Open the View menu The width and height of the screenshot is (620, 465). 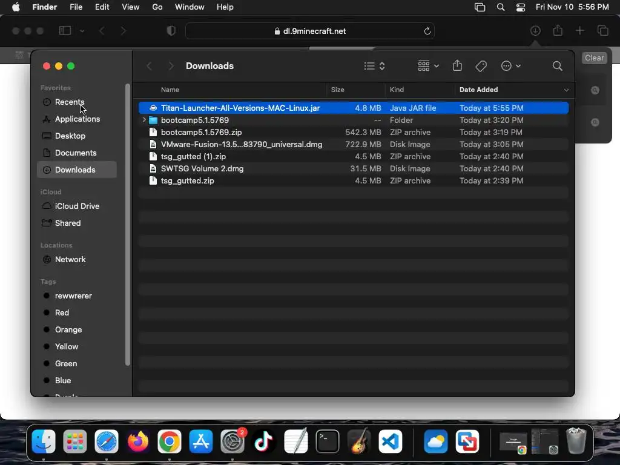[x=131, y=7]
